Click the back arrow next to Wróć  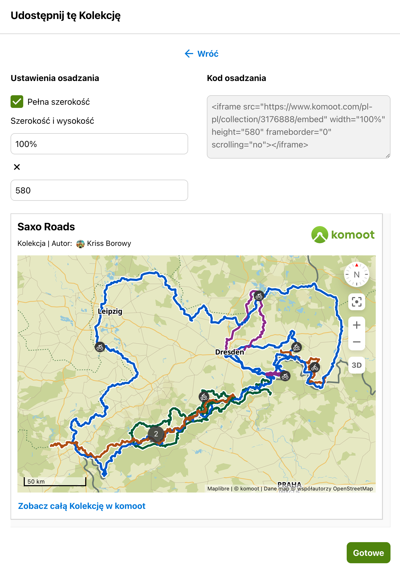pyautogui.click(x=189, y=54)
